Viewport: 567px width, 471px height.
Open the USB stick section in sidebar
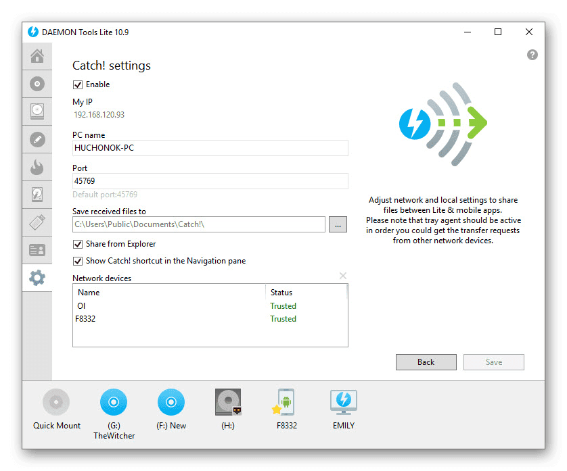pyautogui.click(x=37, y=222)
